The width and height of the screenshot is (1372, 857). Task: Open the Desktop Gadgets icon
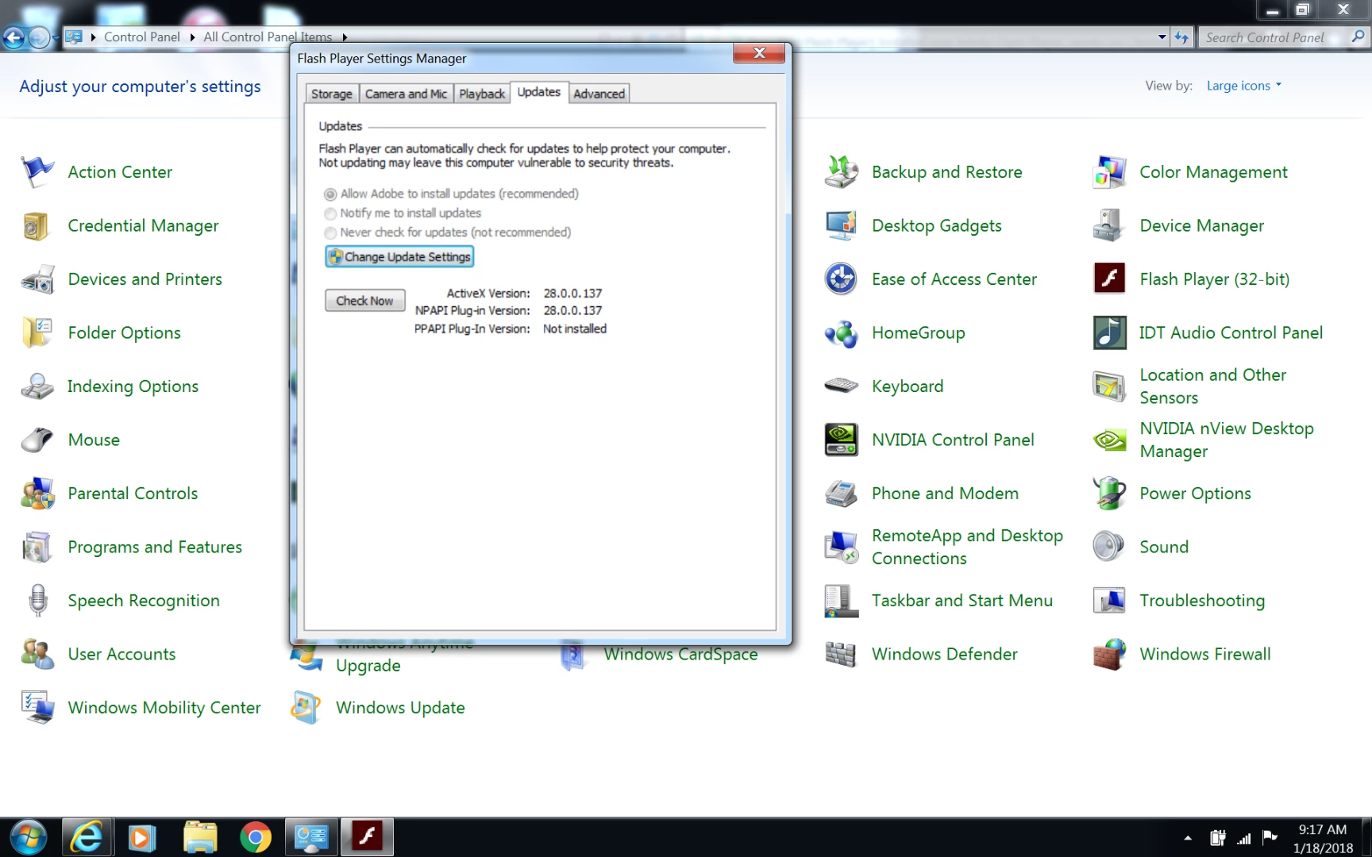[x=842, y=225]
